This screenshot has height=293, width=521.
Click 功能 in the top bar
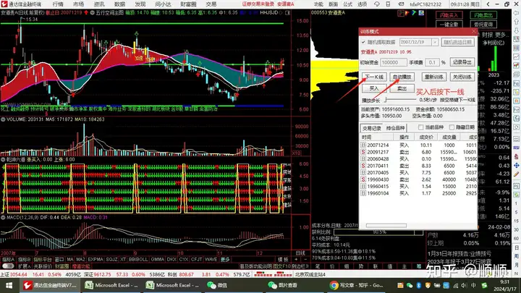point(318,4)
